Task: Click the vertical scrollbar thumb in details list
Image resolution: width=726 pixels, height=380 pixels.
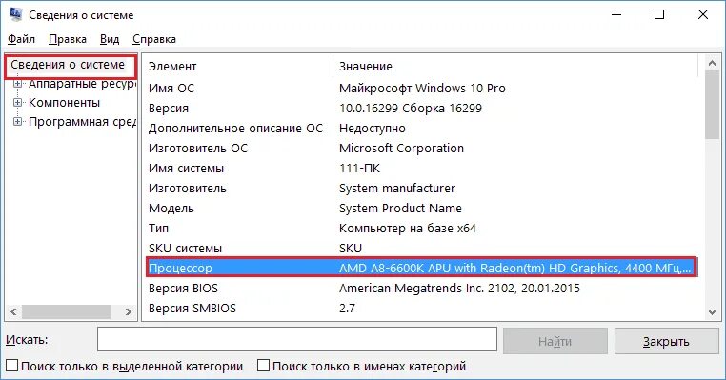Action: click(x=712, y=105)
